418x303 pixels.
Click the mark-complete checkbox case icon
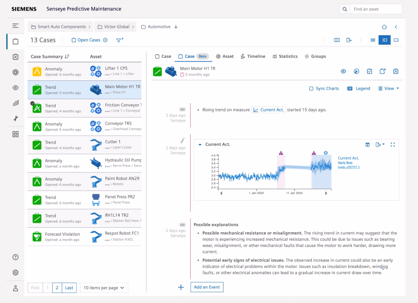(369, 71)
